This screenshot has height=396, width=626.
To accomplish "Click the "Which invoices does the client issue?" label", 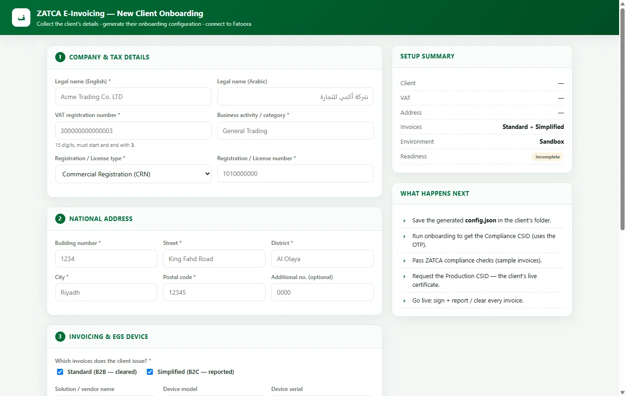I will (103, 361).
